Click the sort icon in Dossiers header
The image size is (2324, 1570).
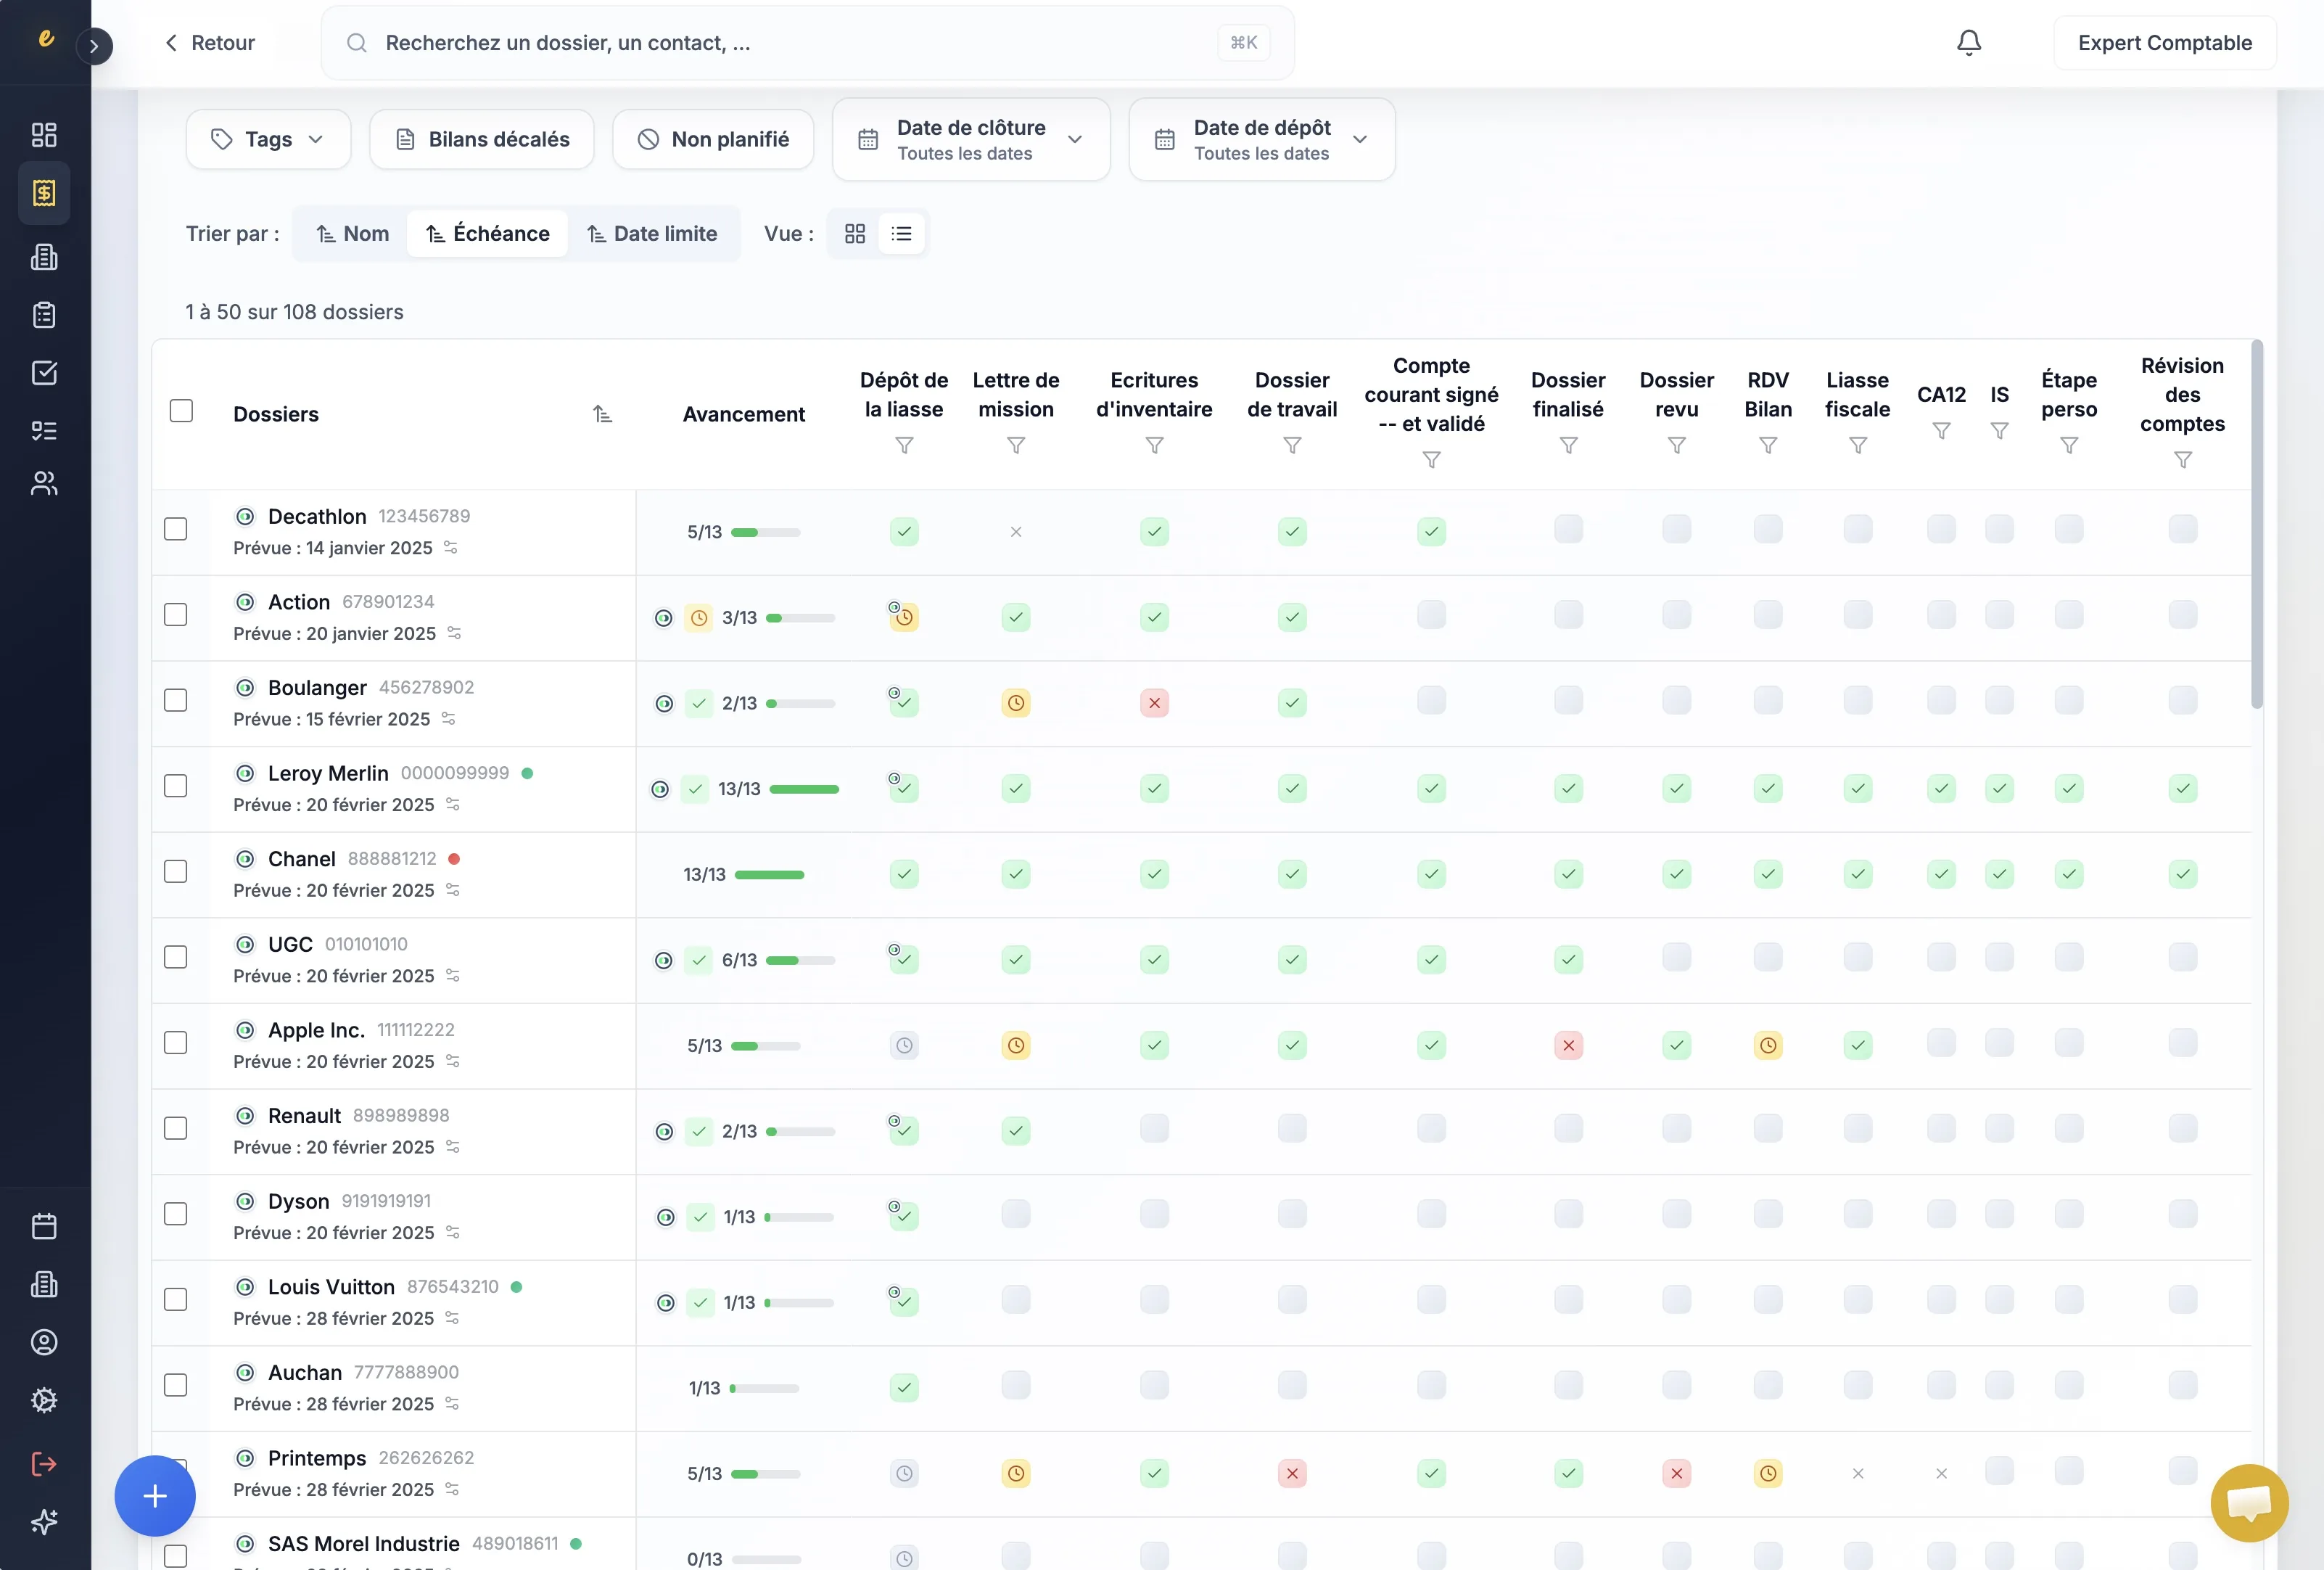602,414
